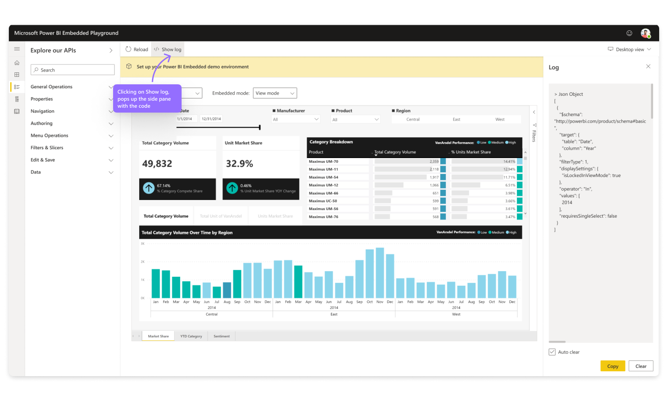Click the cube icon in yellow banner

click(x=129, y=67)
